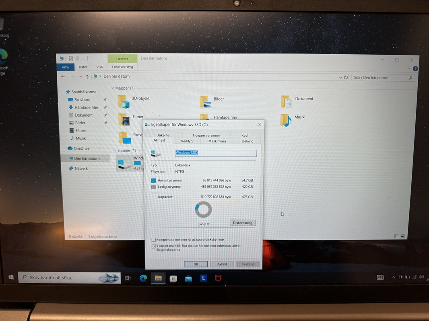The width and height of the screenshot is (429, 321).
Task: Switch to the Säkerhet tab
Action: [163, 135]
